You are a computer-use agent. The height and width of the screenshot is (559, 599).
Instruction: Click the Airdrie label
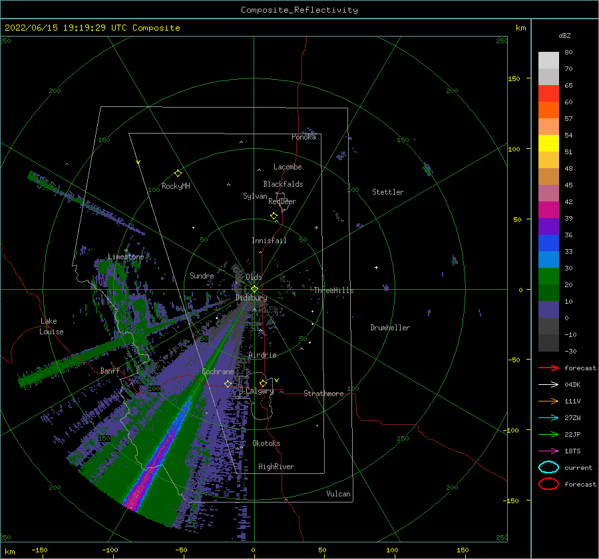[x=262, y=355]
